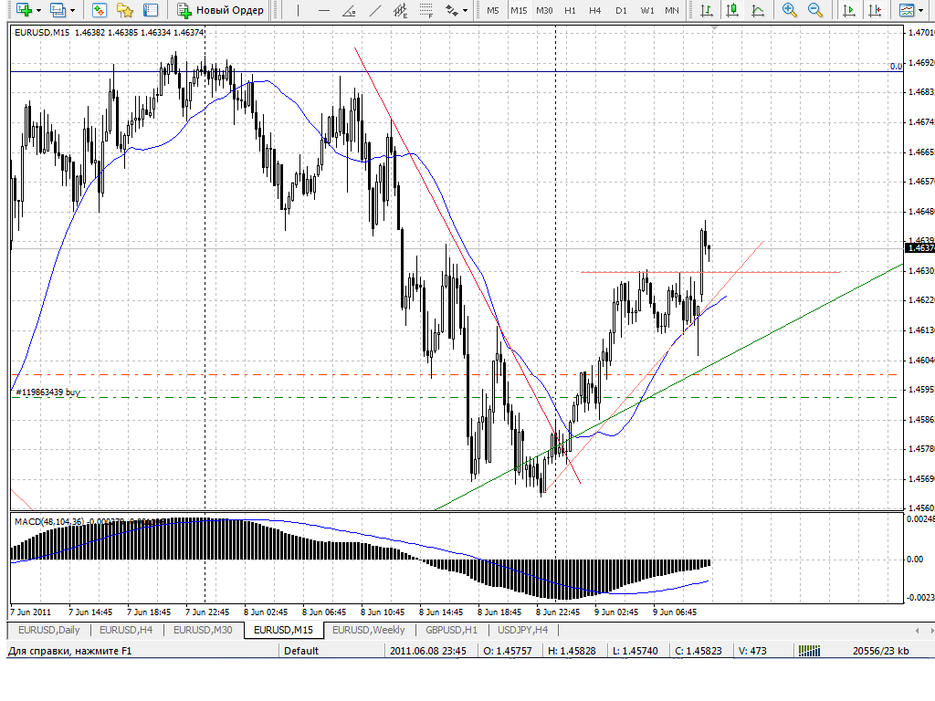935x701 pixels.
Task: Select the Fibonacci retracement tool
Action: pos(425,10)
